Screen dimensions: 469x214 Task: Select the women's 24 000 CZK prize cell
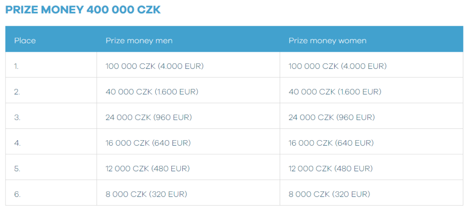(332, 117)
